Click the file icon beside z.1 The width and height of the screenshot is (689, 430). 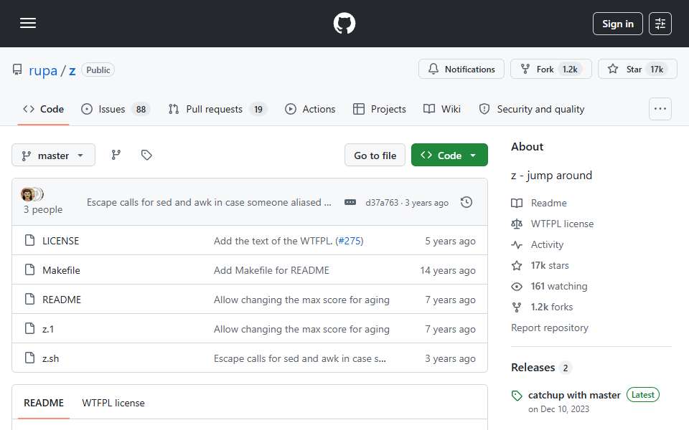(30, 329)
